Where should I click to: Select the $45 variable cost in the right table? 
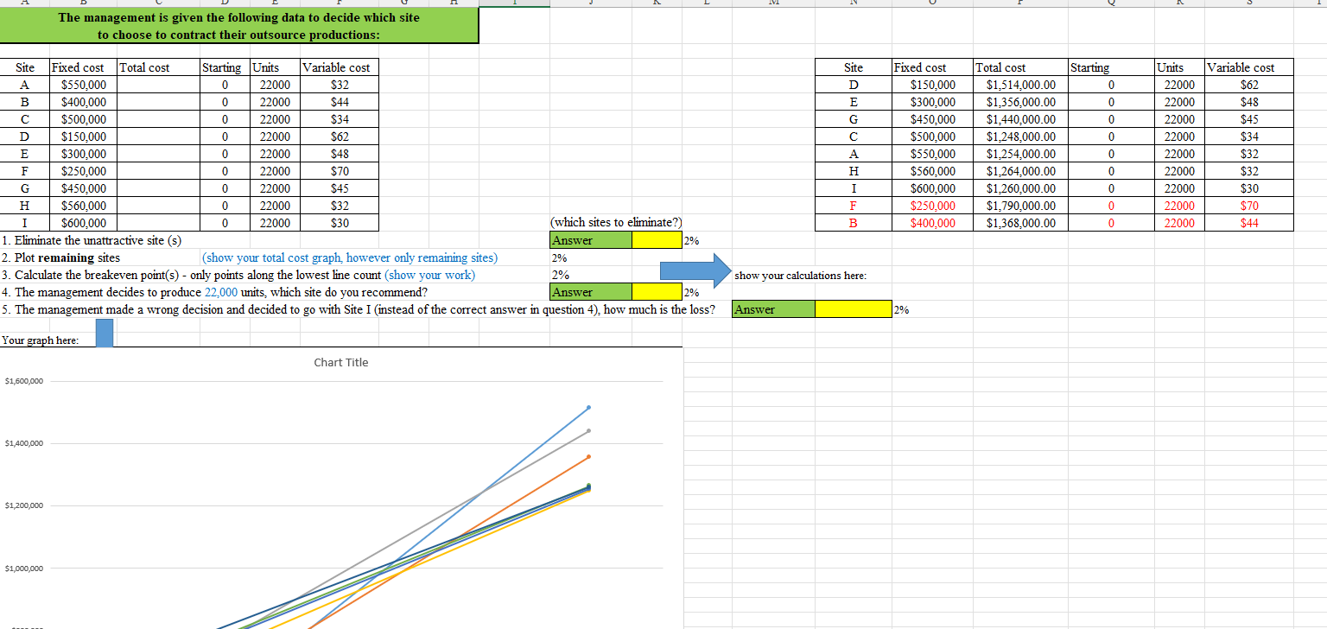(1249, 119)
